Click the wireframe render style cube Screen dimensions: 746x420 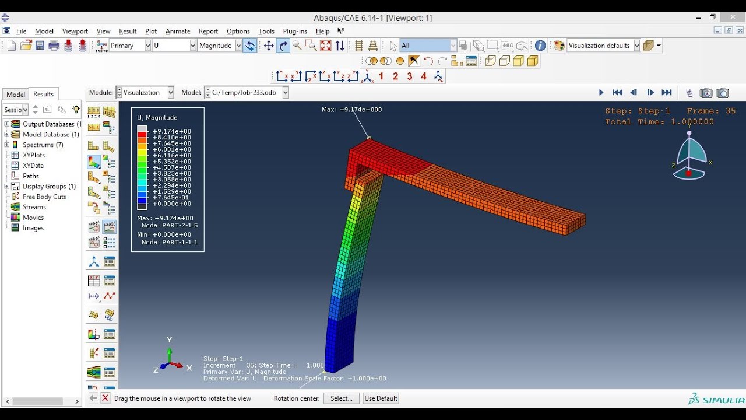click(x=490, y=61)
